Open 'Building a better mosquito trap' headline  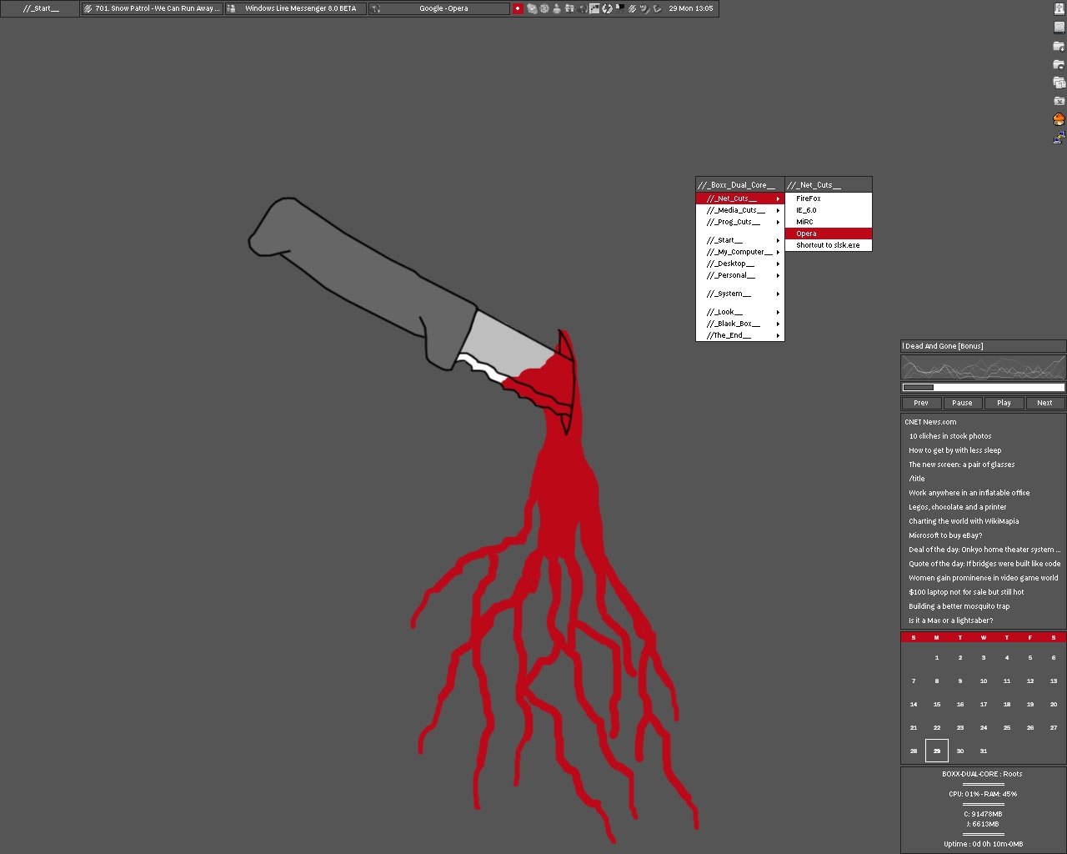coord(959,606)
